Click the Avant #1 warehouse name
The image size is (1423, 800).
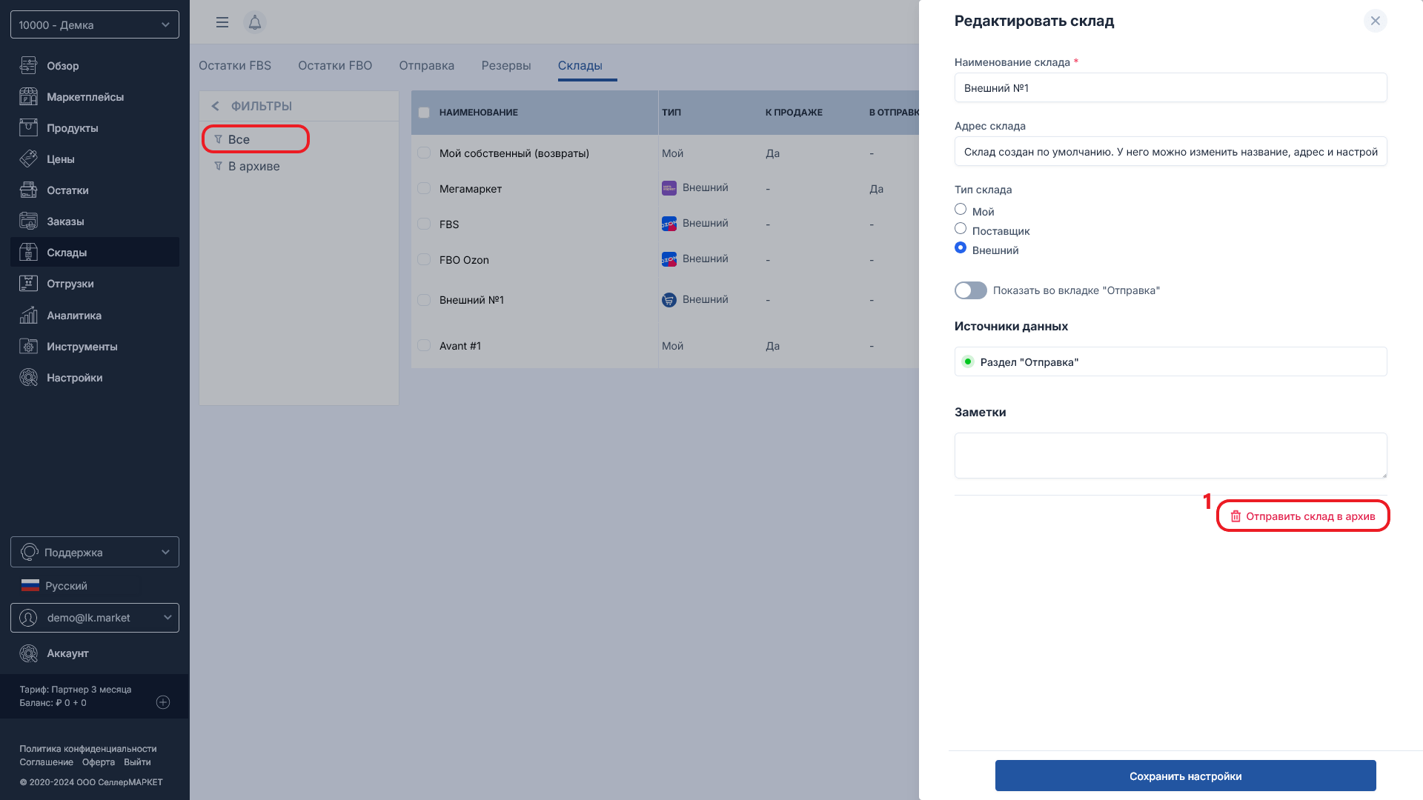tap(460, 346)
